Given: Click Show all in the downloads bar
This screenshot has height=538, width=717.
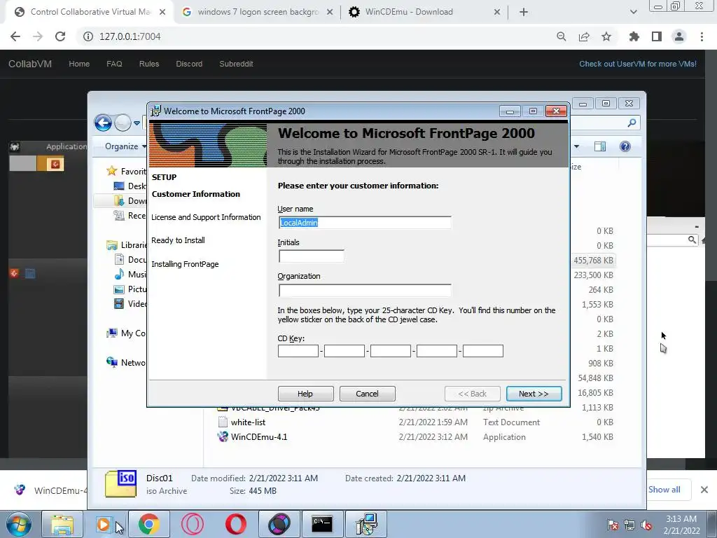Looking at the screenshot, I should tap(664, 490).
